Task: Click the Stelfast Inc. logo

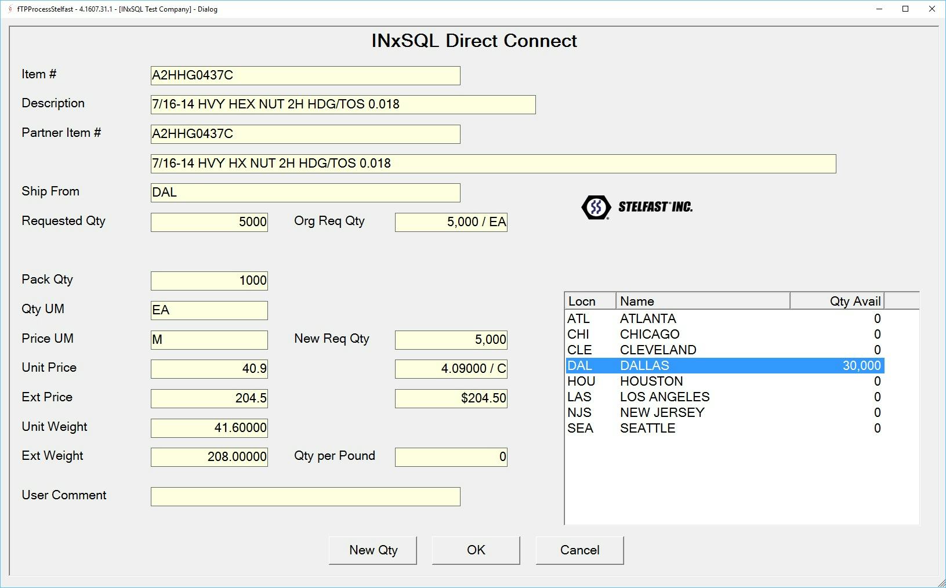Action: click(638, 207)
